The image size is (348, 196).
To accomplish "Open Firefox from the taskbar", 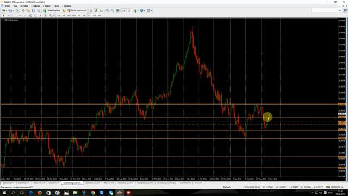I will (x=40, y=193).
